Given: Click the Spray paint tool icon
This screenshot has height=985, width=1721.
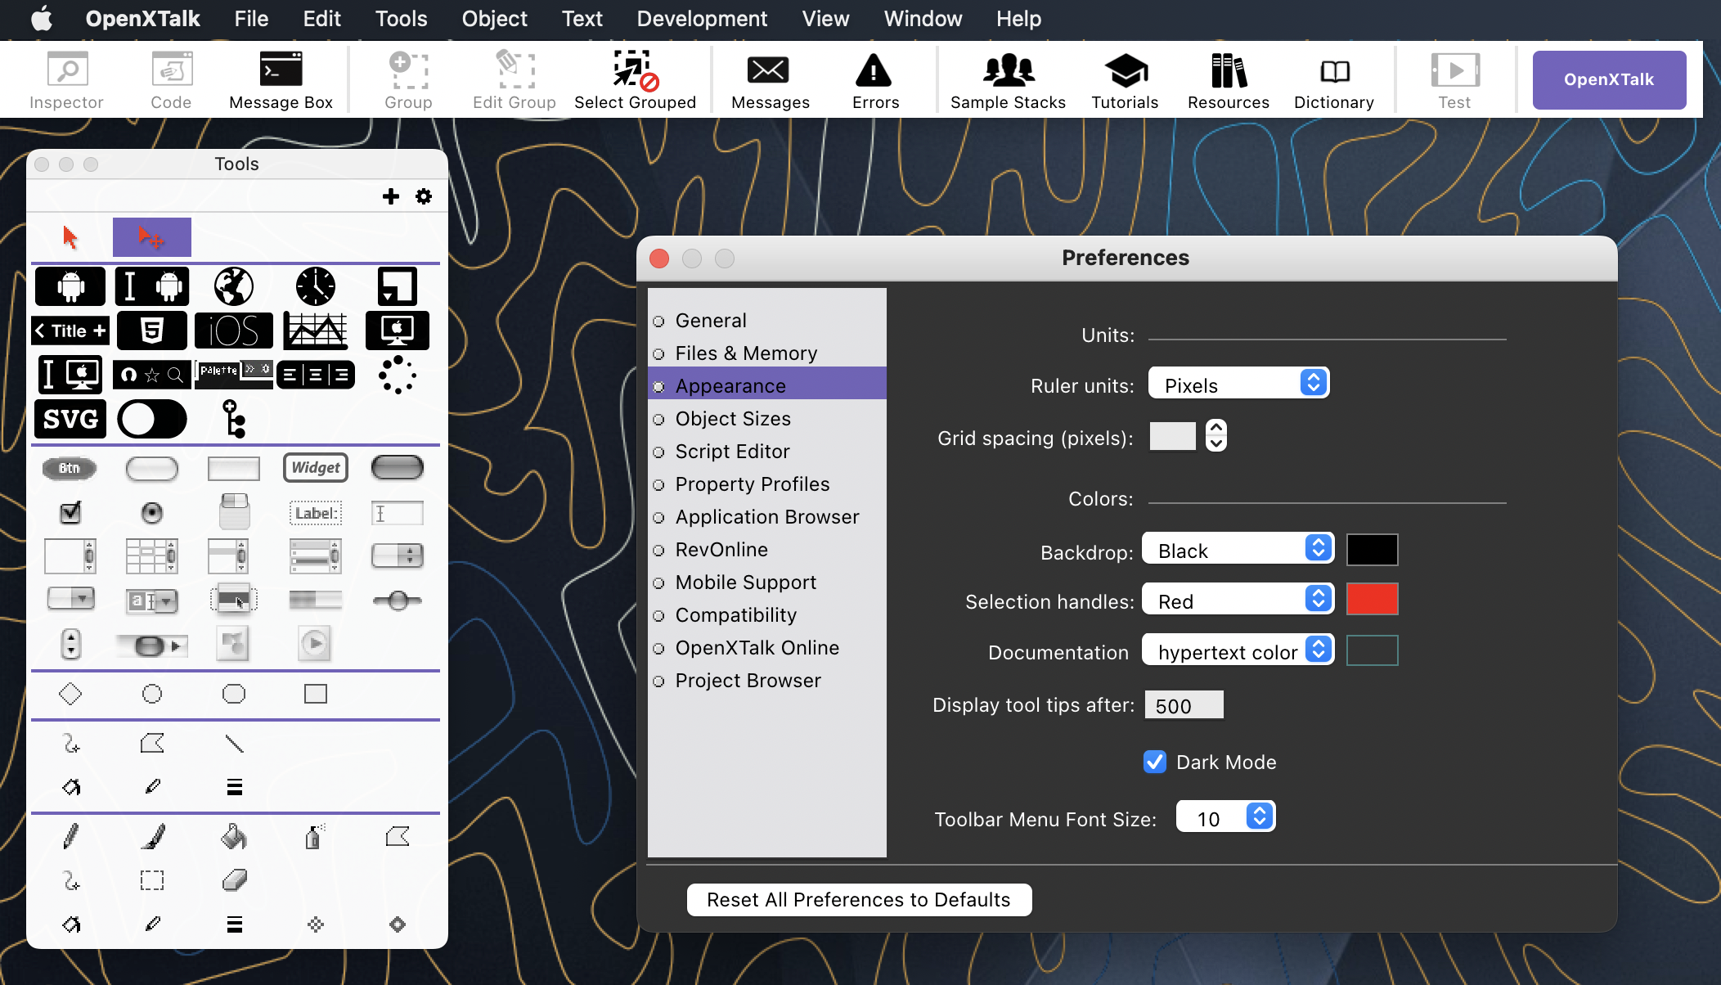Looking at the screenshot, I should click(x=313, y=836).
